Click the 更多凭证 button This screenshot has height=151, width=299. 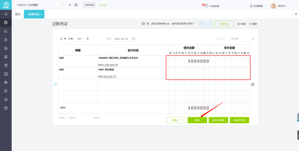[224, 24]
